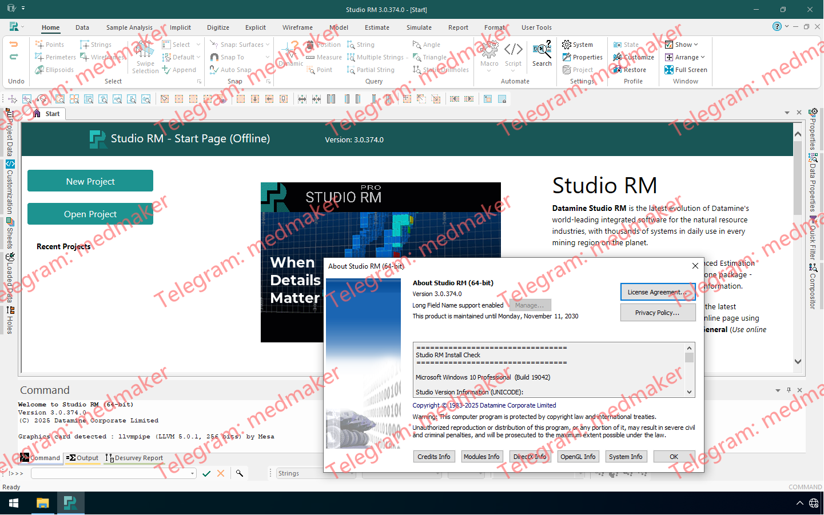Select the Points tool in the Select group
The height and width of the screenshot is (515, 824).
(x=50, y=44)
